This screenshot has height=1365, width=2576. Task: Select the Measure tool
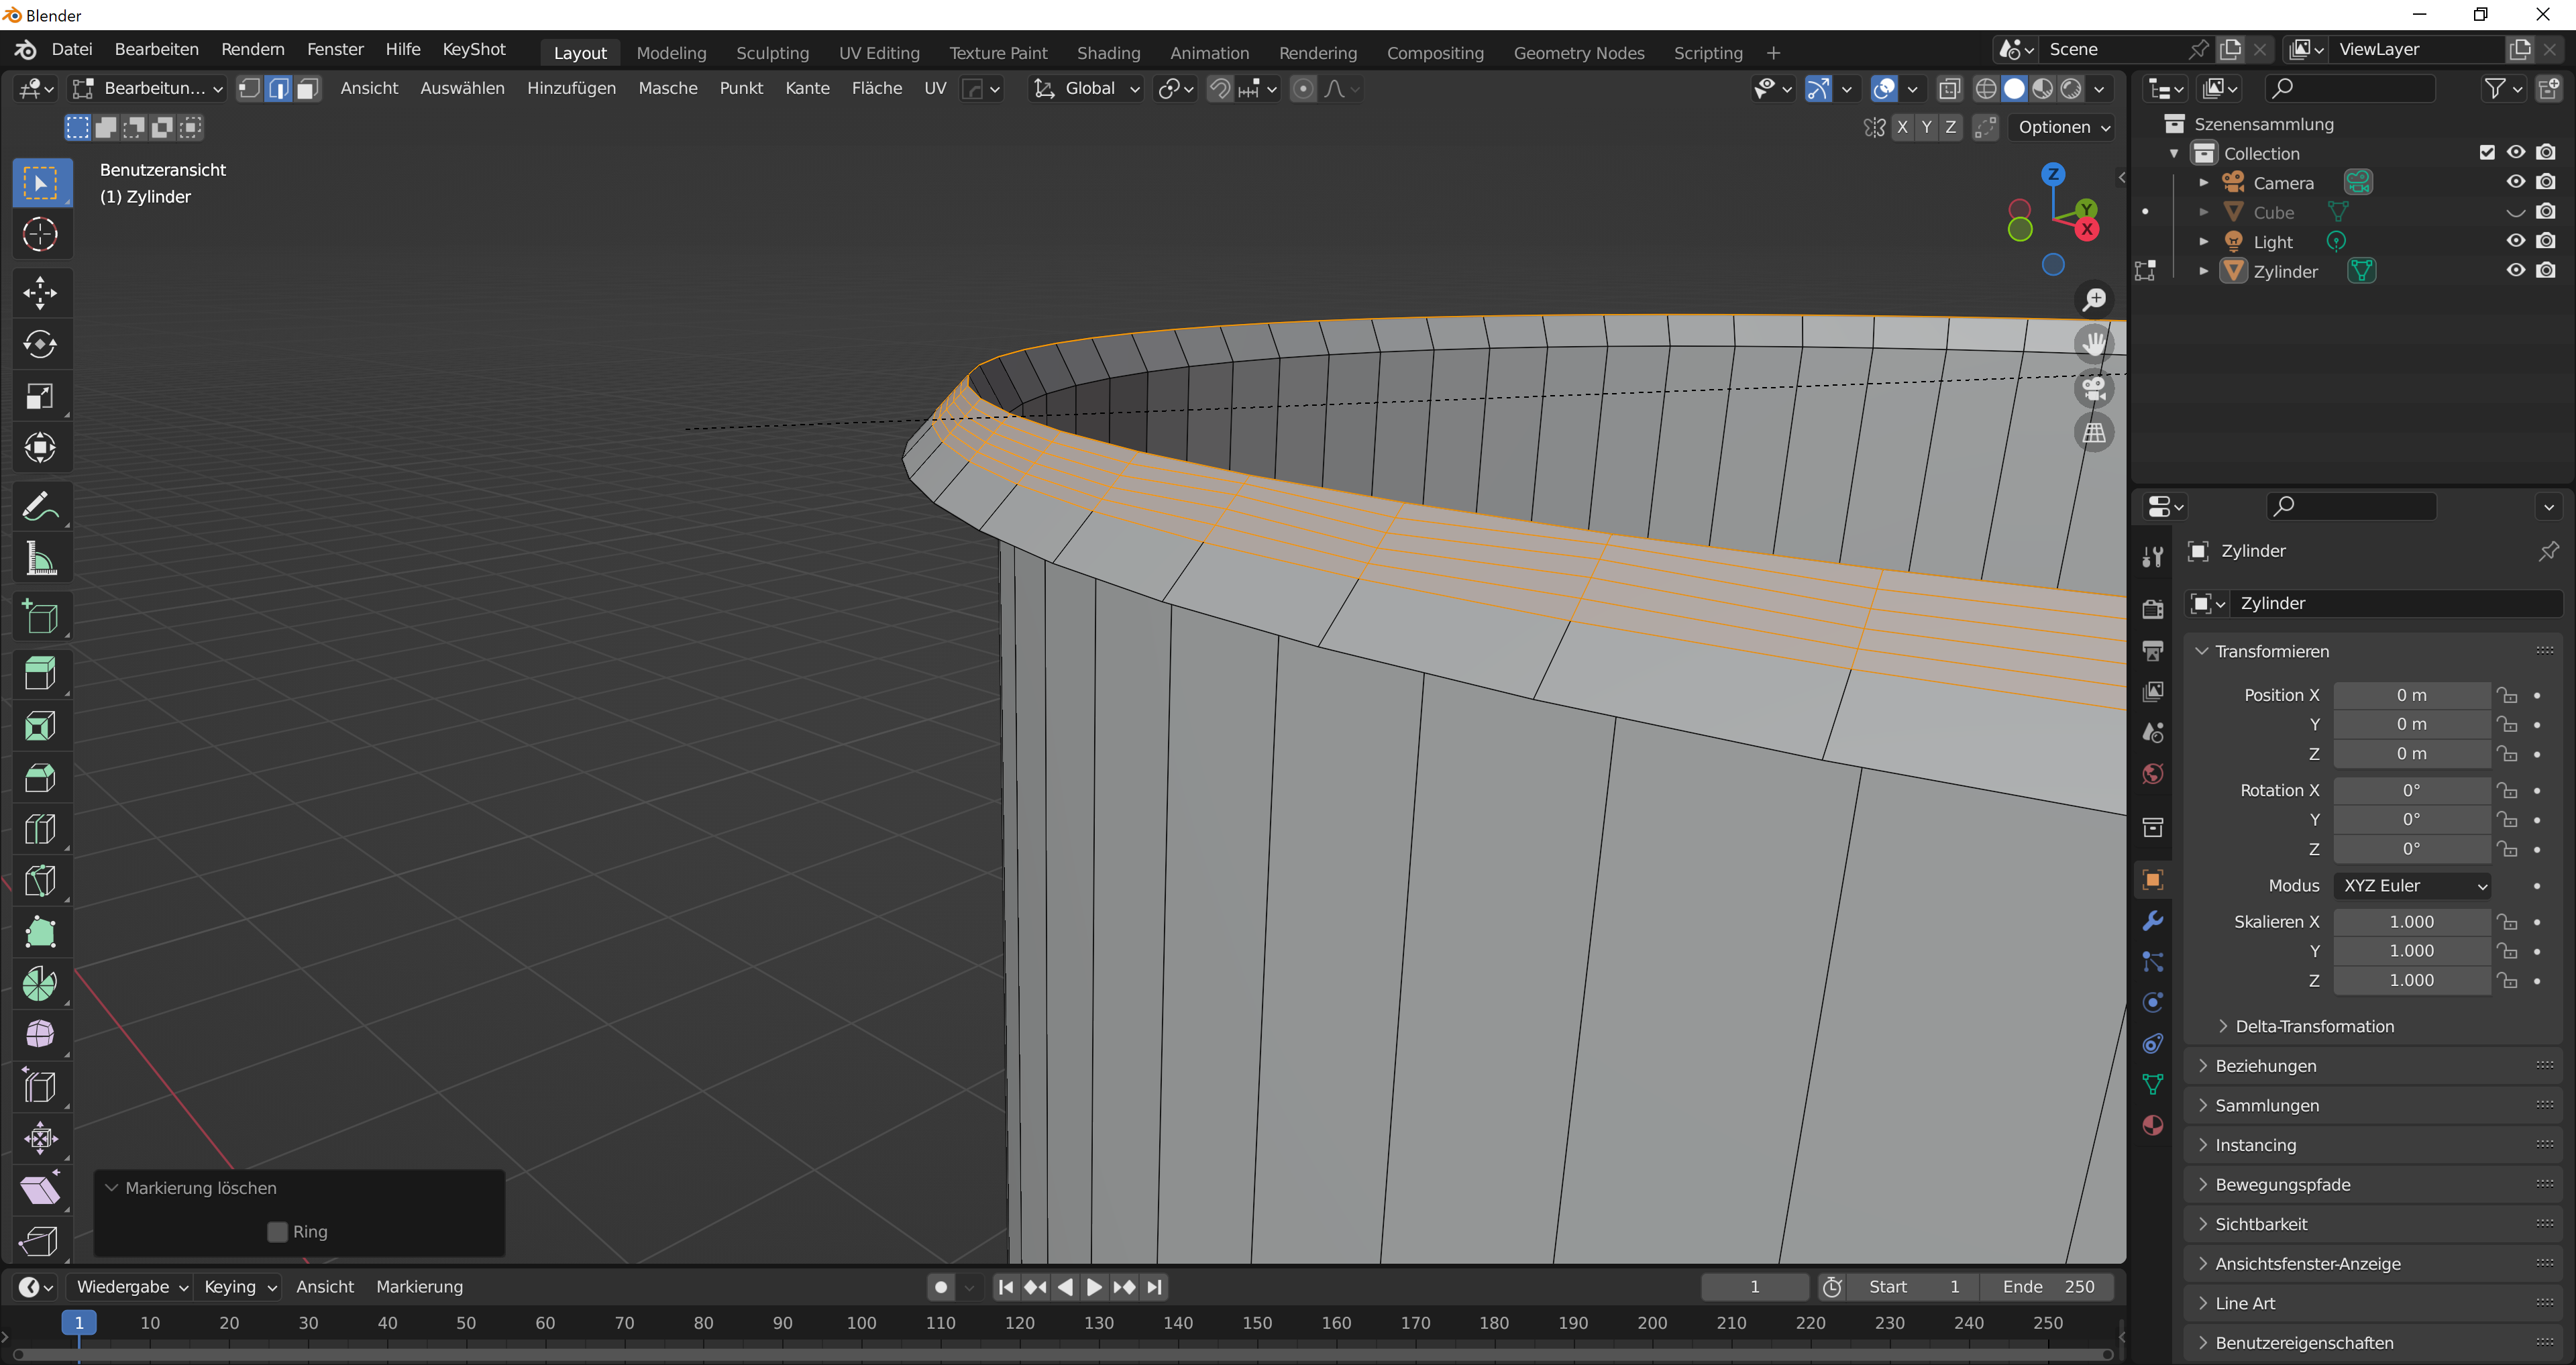pyautogui.click(x=40, y=559)
